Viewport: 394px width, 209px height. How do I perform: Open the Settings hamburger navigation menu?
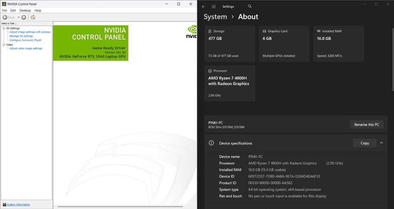[214, 7]
